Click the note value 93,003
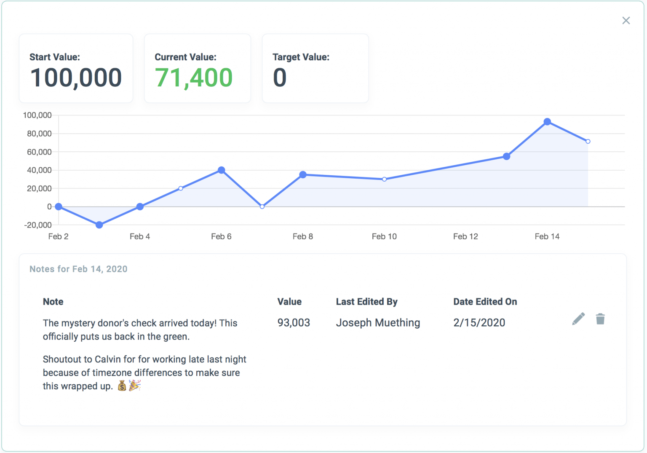 click(x=294, y=323)
